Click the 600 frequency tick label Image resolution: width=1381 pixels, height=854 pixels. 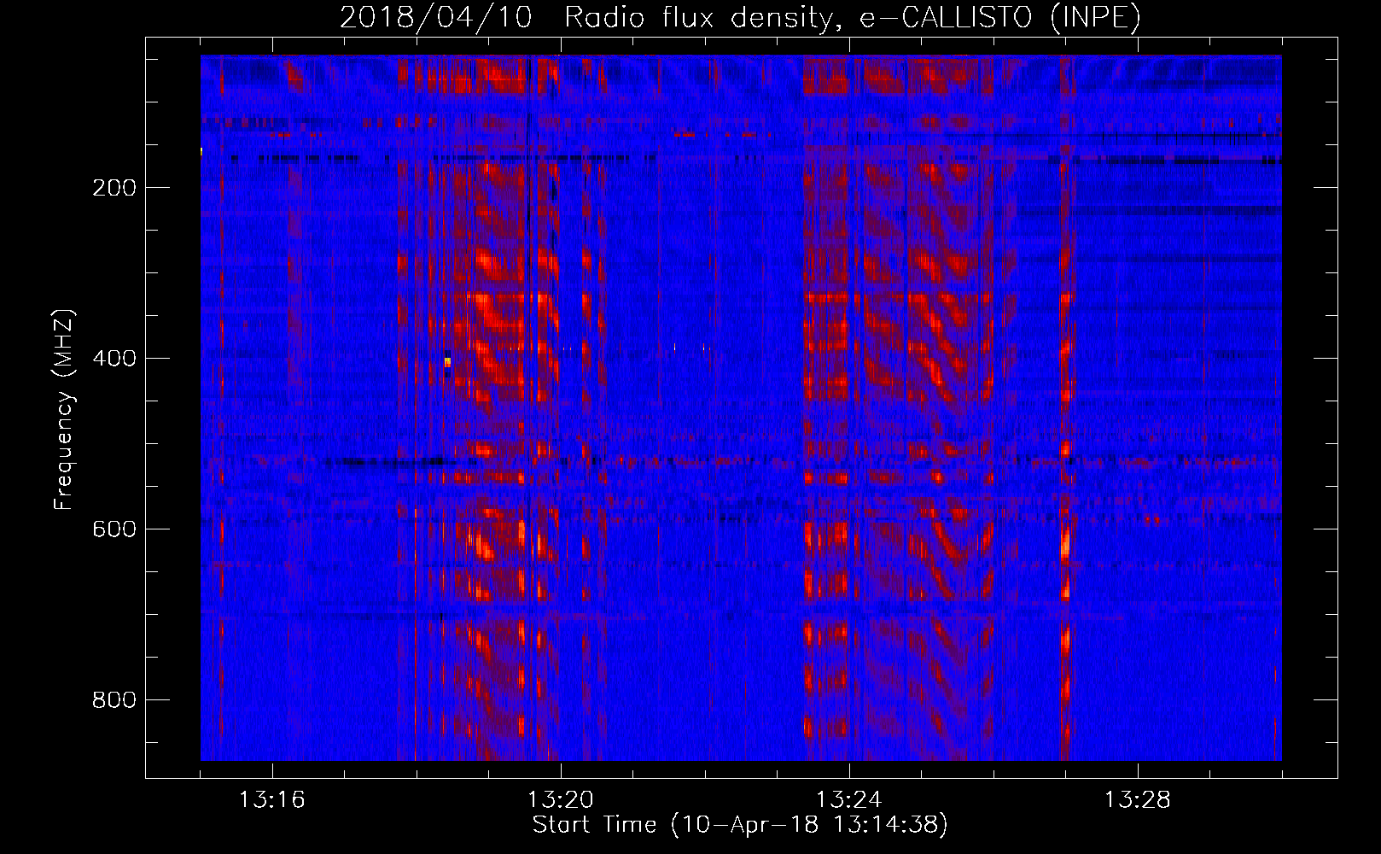114,529
